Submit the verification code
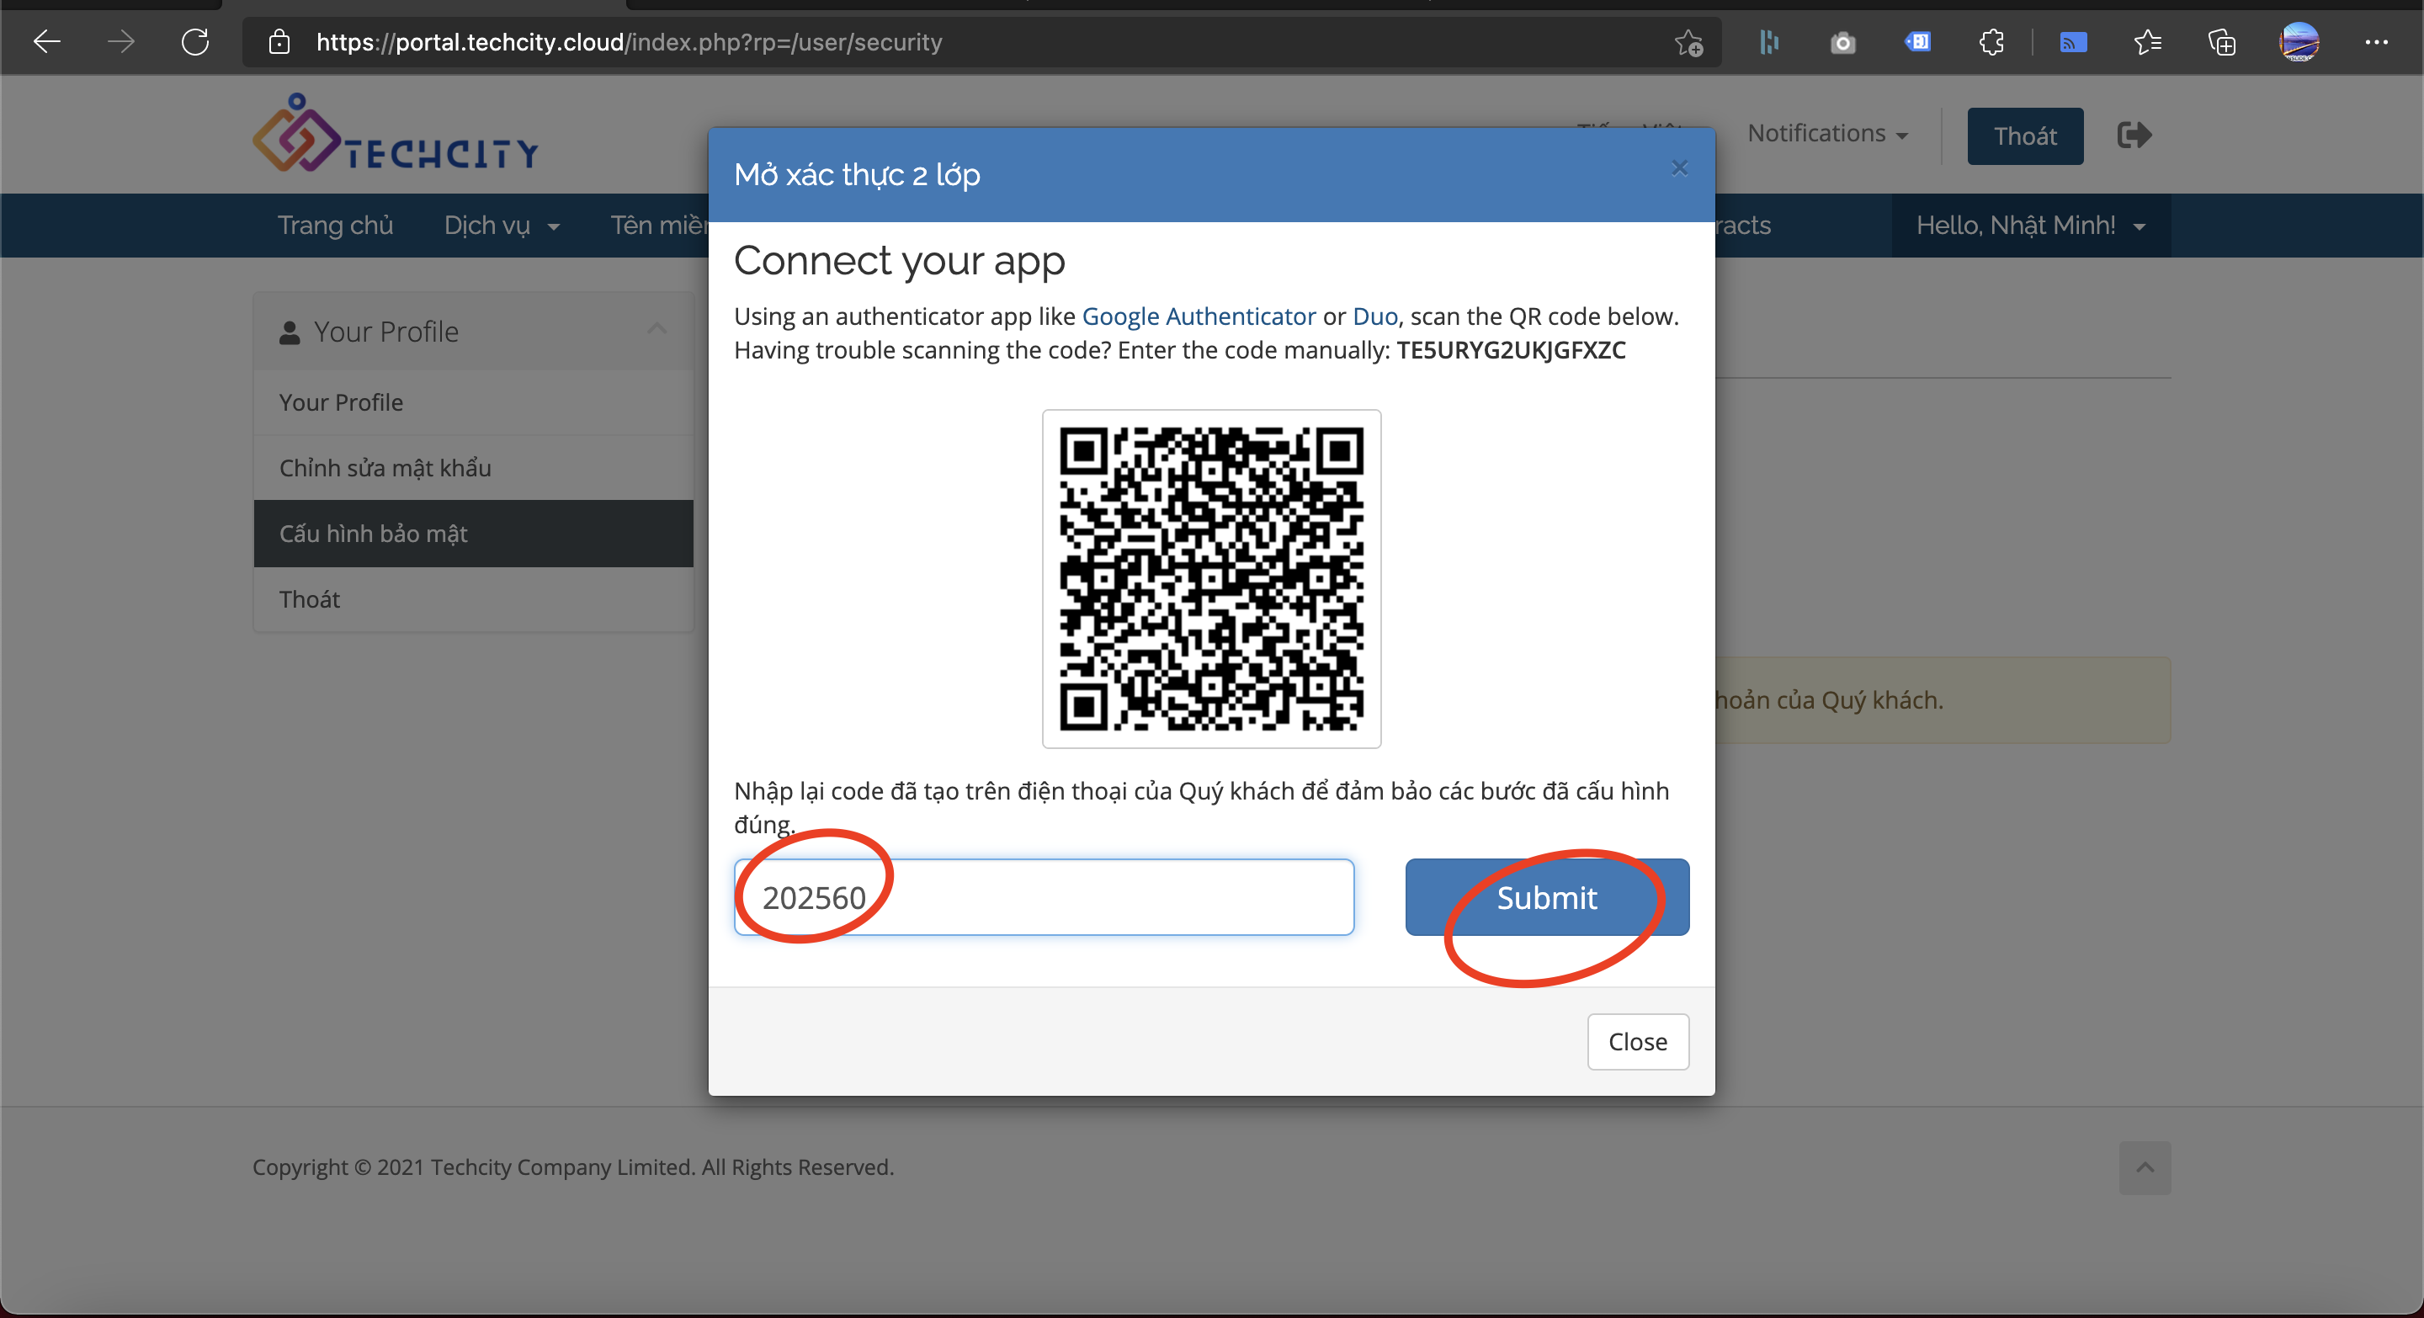Image resolution: width=2424 pixels, height=1318 pixels. point(1547,896)
